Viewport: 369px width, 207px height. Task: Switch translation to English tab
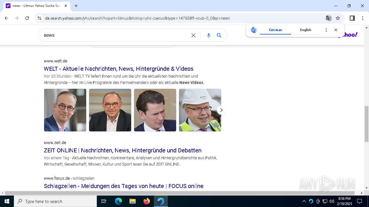(306, 30)
